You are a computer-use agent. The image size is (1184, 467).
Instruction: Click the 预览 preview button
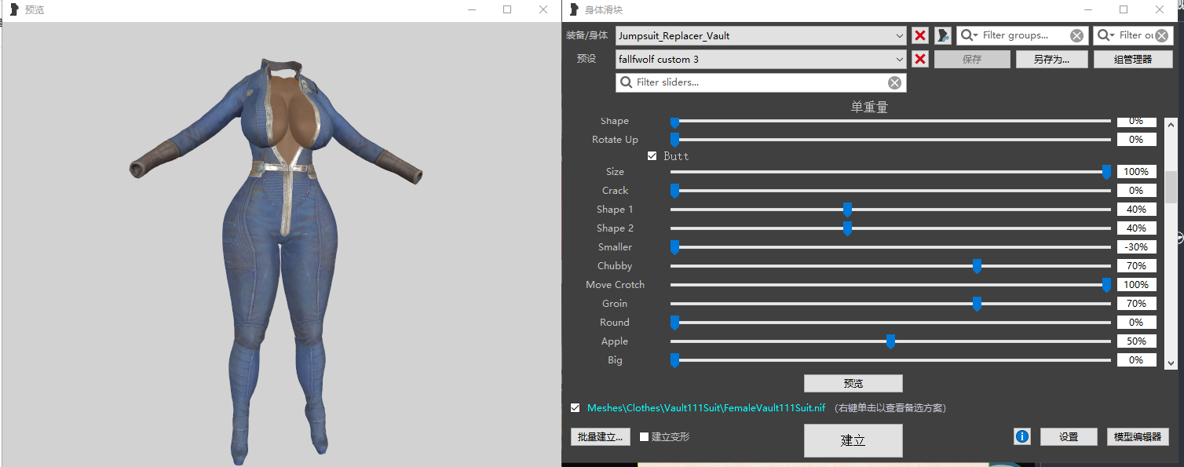click(x=853, y=383)
